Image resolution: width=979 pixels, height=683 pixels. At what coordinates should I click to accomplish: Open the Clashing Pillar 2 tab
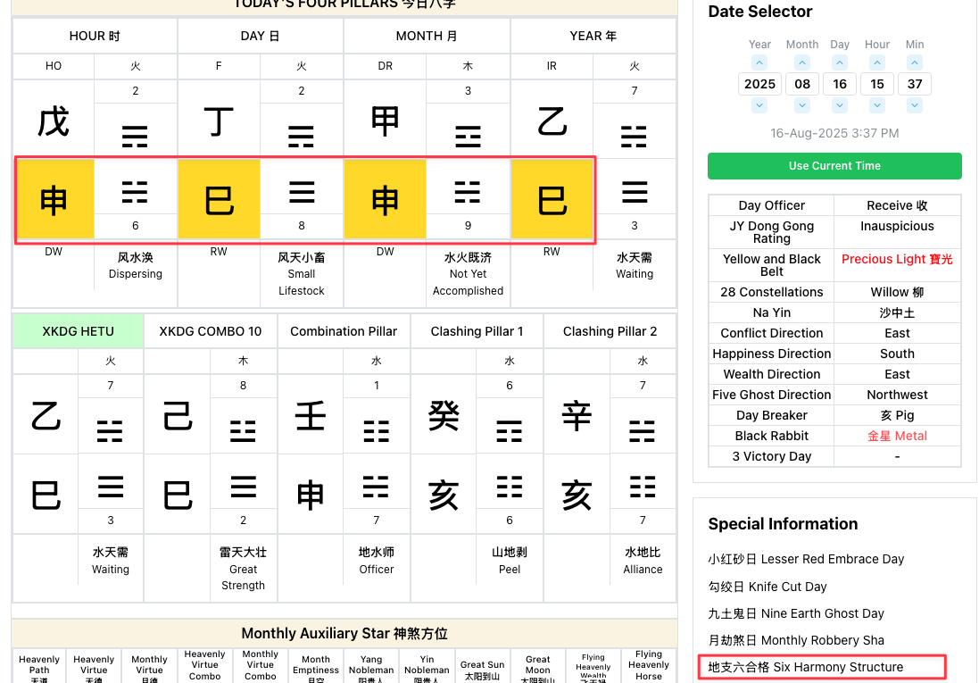click(610, 331)
